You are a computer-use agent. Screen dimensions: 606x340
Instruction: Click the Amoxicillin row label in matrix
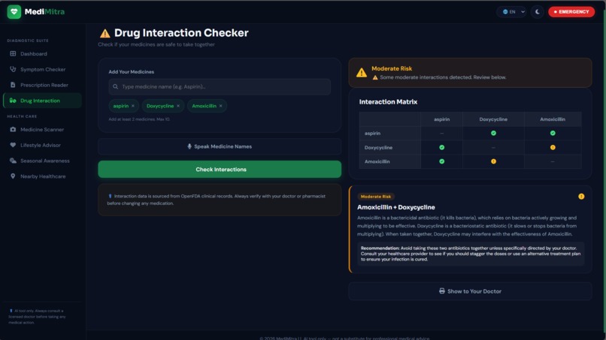click(x=377, y=161)
